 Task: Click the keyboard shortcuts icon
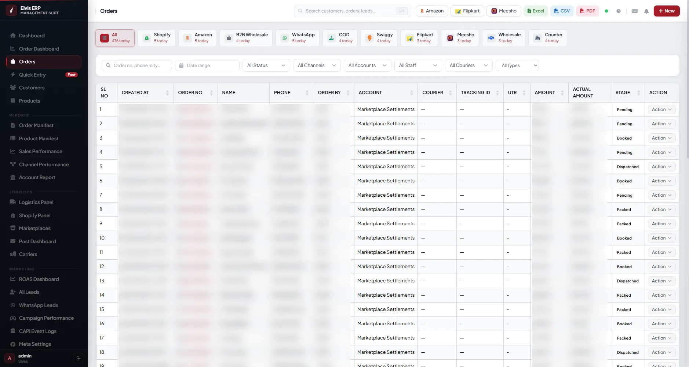pos(635,11)
